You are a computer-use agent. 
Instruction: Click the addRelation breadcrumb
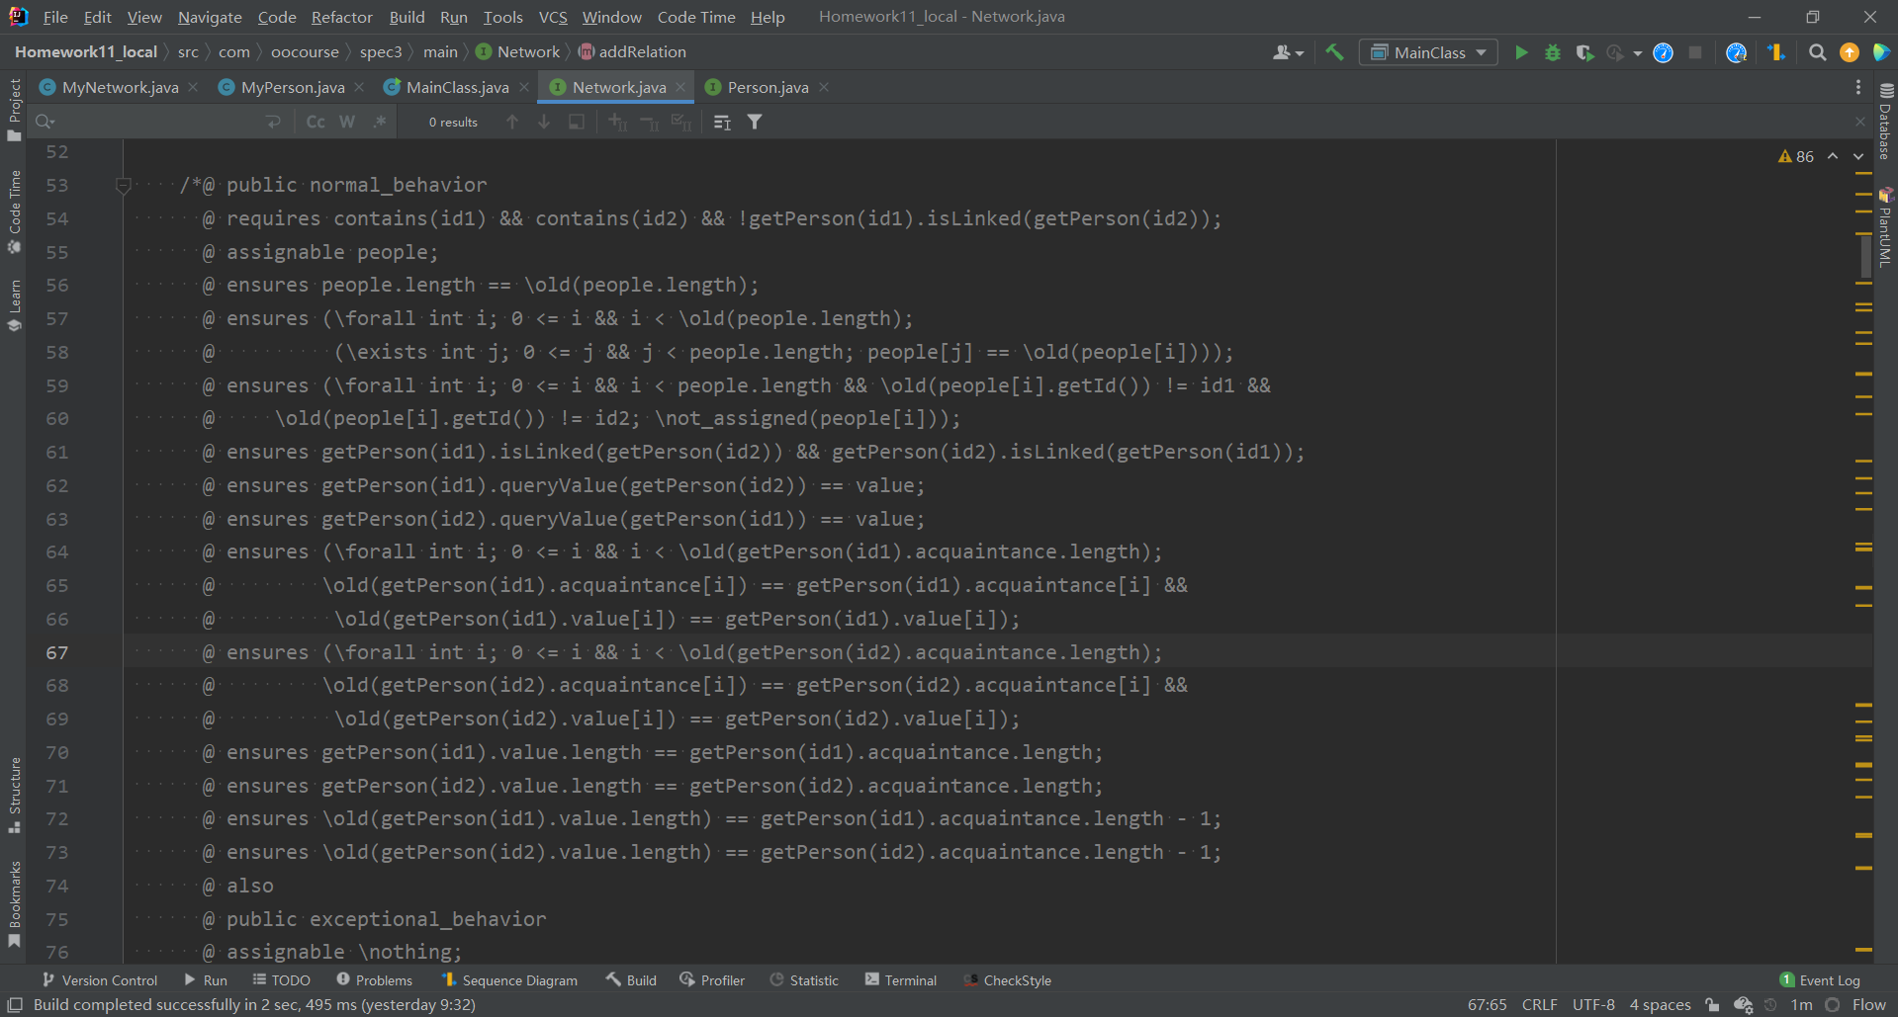633,52
